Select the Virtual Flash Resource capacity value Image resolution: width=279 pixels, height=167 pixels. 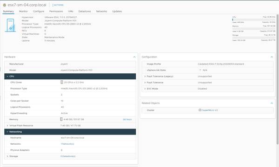pos(71,126)
